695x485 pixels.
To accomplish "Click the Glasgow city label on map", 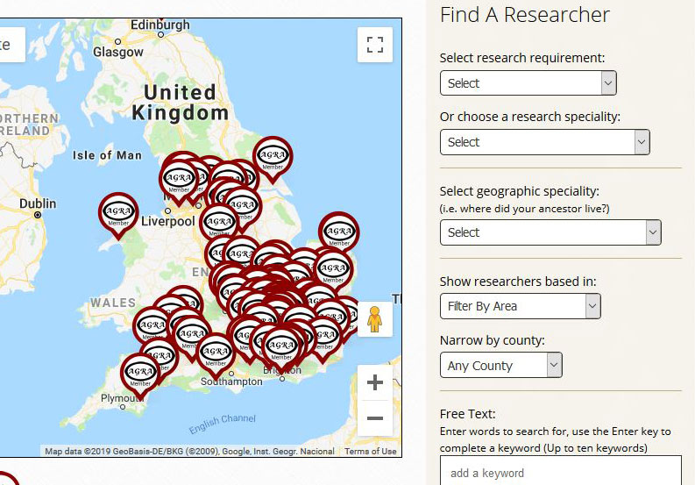I will click(x=118, y=53).
